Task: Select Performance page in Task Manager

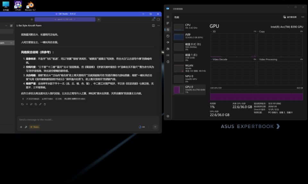Action: point(168,29)
